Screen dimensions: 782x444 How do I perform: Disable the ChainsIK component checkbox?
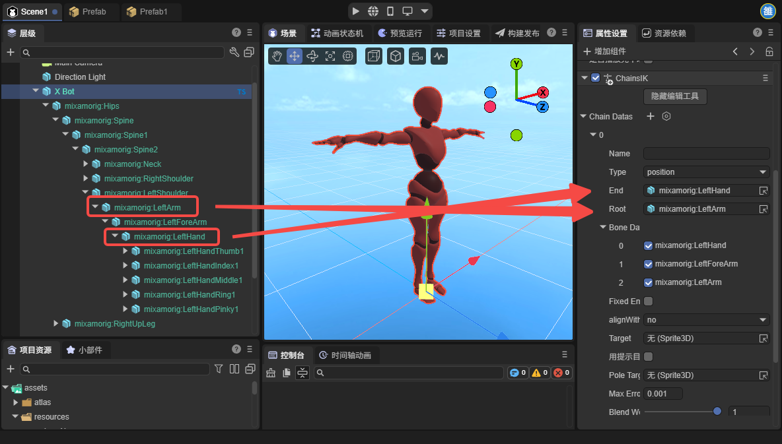(596, 78)
